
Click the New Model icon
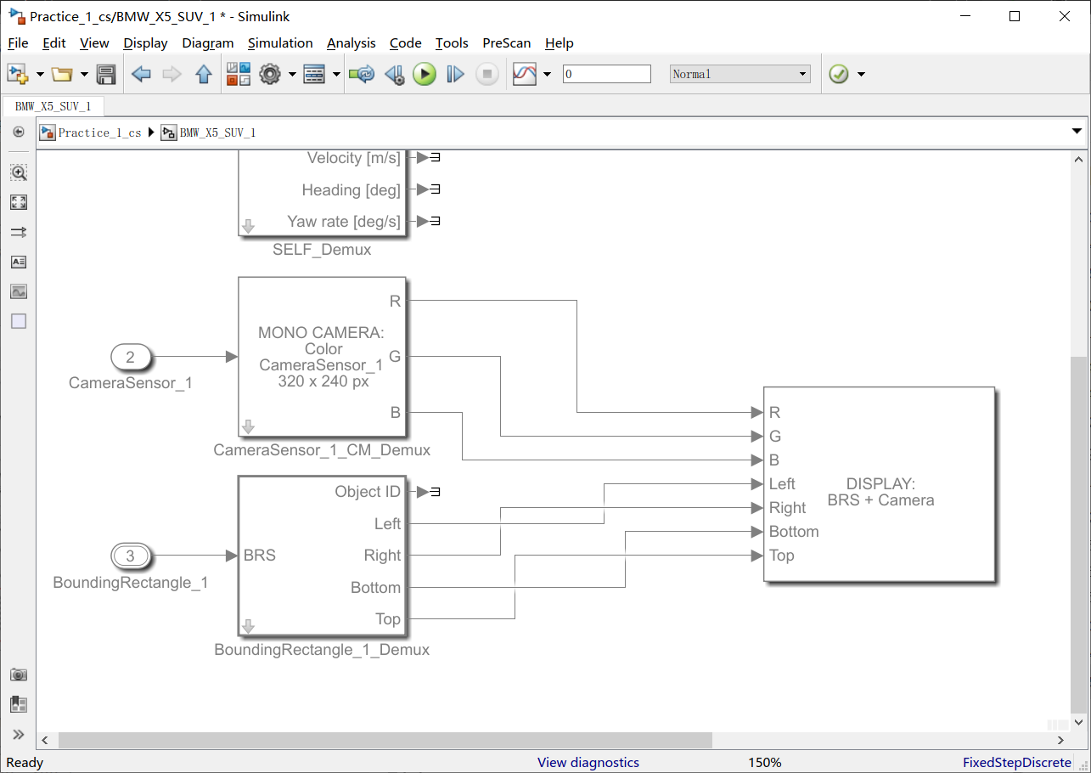click(x=18, y=74)
